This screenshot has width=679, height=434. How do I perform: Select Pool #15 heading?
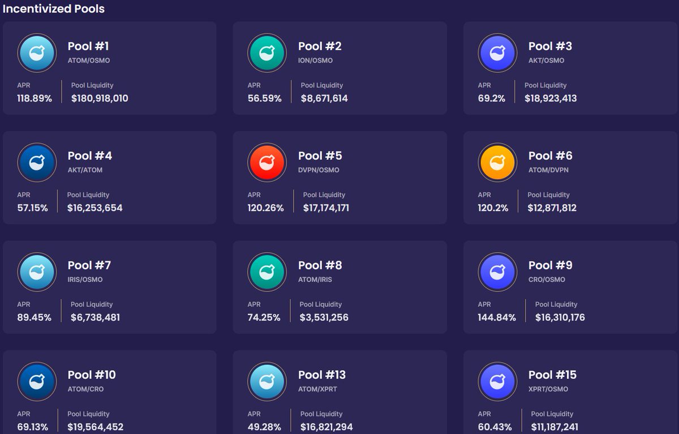coord(552,375)
